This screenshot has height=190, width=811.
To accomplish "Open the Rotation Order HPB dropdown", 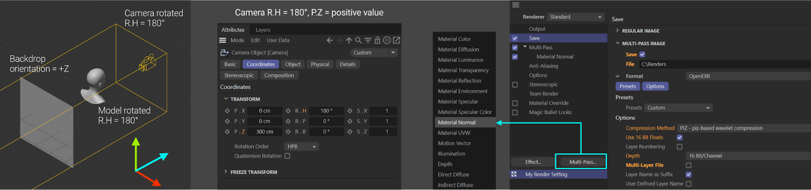I will pos(301,147).
